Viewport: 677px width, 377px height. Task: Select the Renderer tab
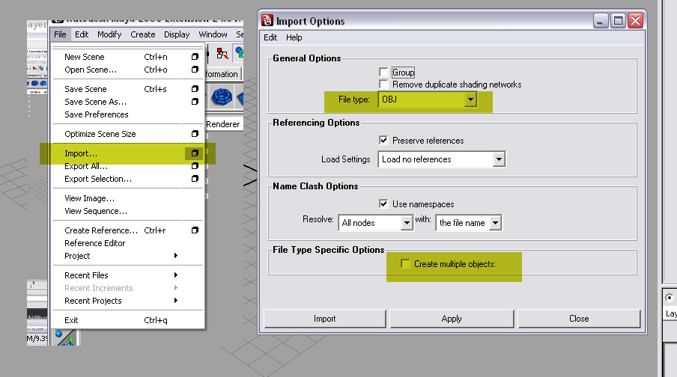click(222, 124)
